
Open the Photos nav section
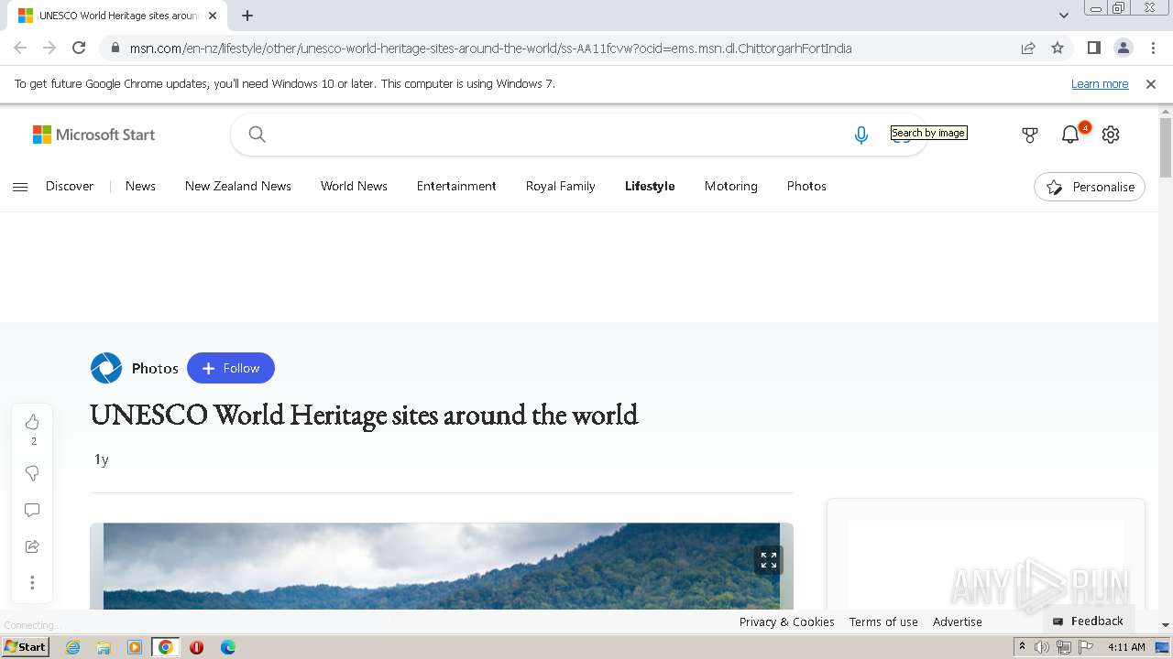pos(806,186)
